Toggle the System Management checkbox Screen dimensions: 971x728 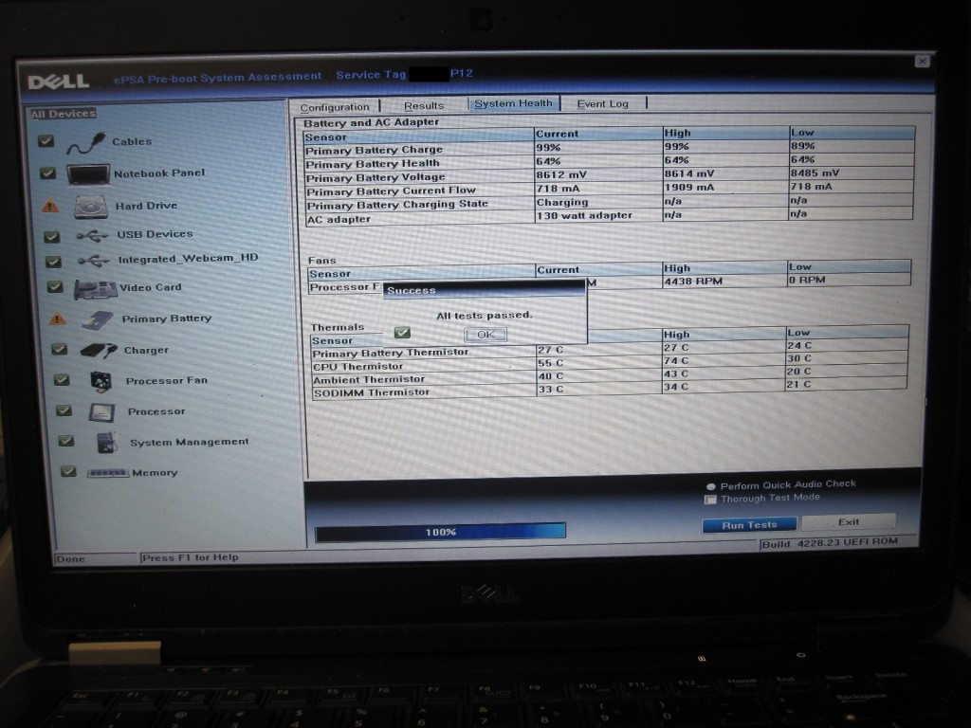66,441
